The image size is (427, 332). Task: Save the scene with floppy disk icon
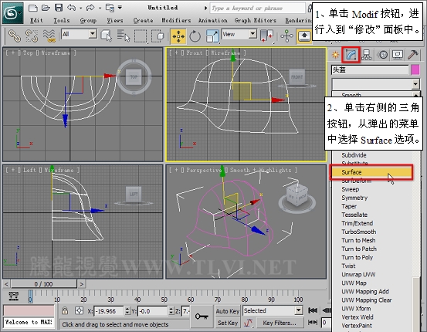click(x=59, y=8)
